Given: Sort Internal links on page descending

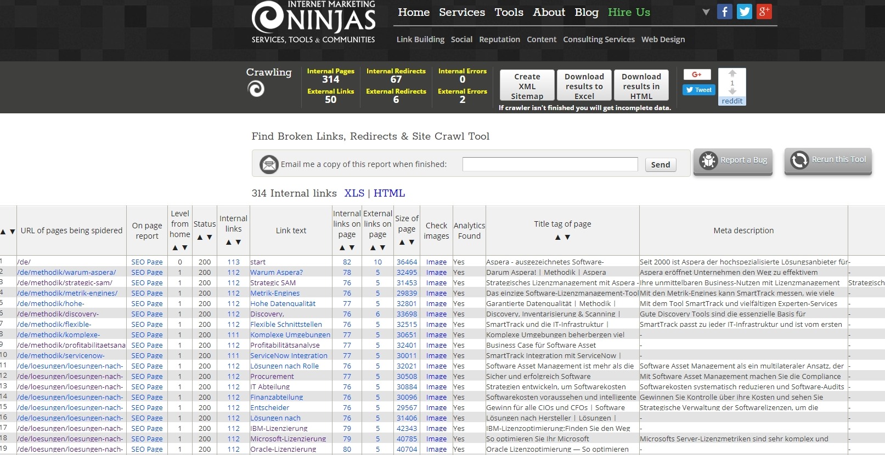Looking at the screenshot, I should coord(352,247).
